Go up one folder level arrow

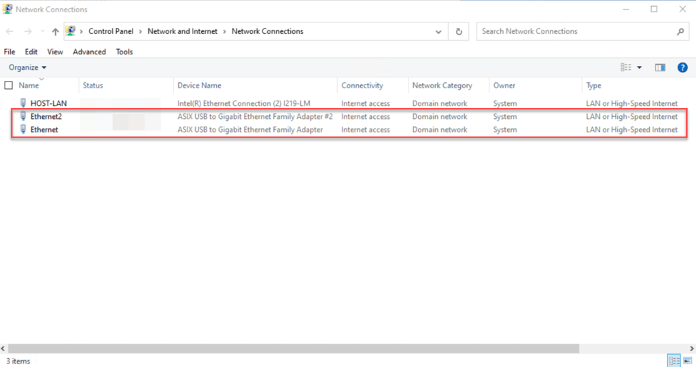[55, 31]
